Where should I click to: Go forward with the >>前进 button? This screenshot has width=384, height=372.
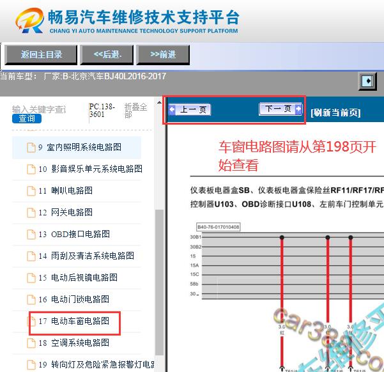(x=163, y=55)
